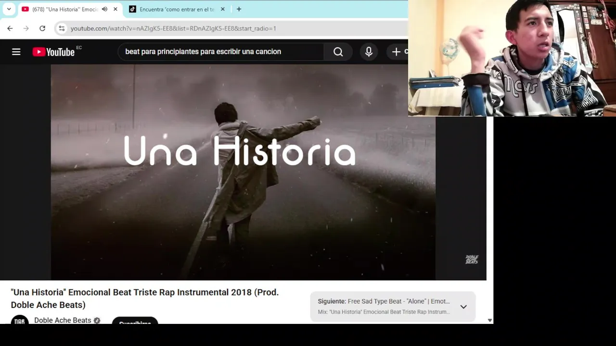This screenshot has height=346, width=616.
Task: Click the browser forward arrow
Action: pyautogui.click(x=26, y=28)
